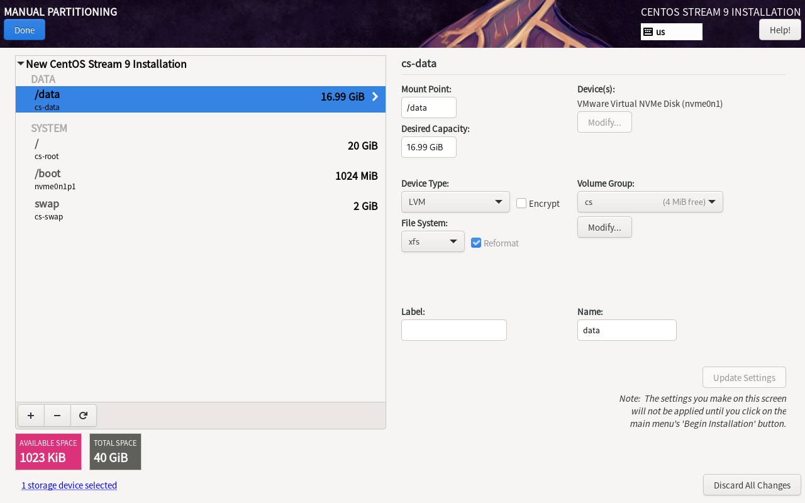805x503 pixels.
Task: Click the keyboard layout icon next to us
Action: (648, 31)
